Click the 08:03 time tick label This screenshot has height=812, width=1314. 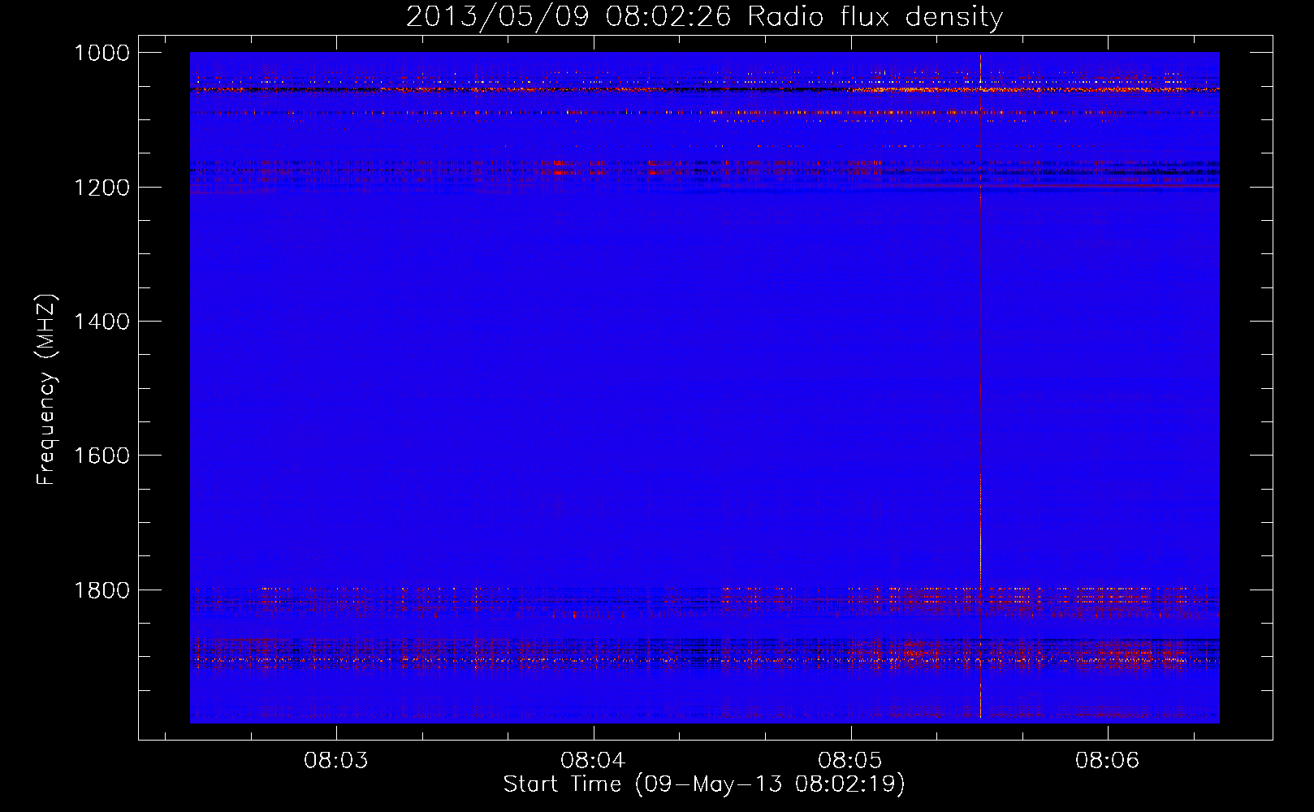(335, 761)
